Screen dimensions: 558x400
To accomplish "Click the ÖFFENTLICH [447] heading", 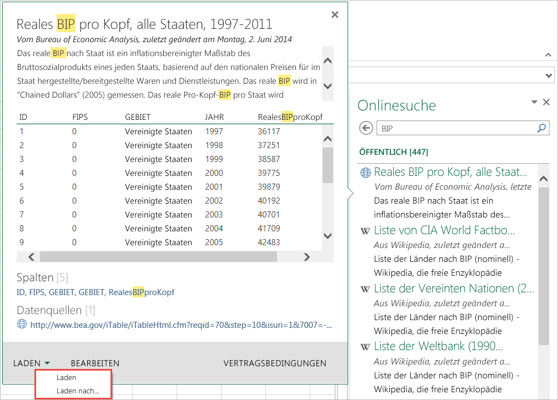I will (394, 152).
